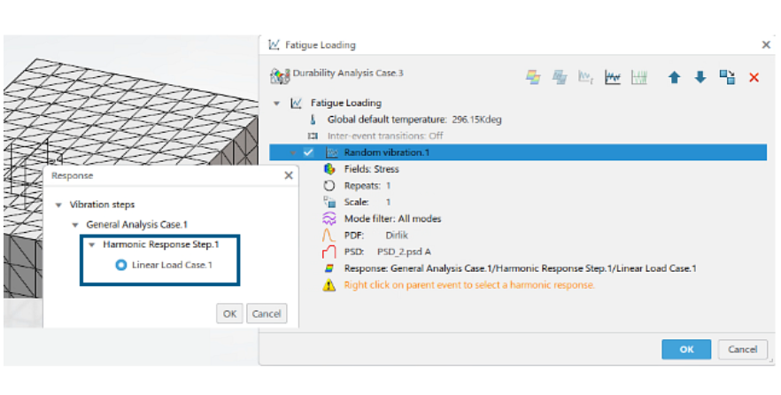This screenshot has width=781, height=395.
Task: Click the first colored layers toolbar icon
Action: click(533, 78)
